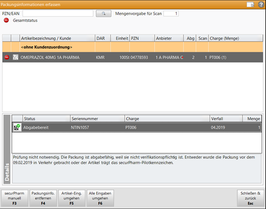Click the red stop icon in Omeprazol row
The height and width of the screenshot is (209, 266).
pos(7,58)
